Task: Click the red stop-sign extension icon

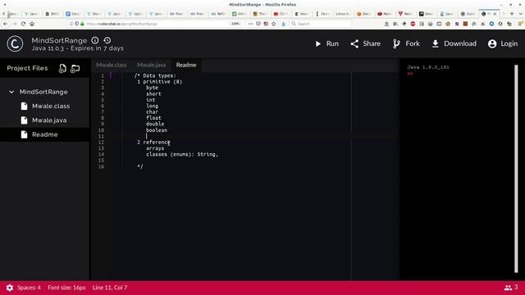Action: 413,24
